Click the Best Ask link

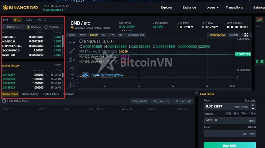pyautogui.click(x=250, y=100)
